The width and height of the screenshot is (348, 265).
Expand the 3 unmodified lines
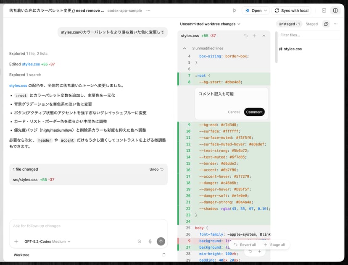click(185, 49)
